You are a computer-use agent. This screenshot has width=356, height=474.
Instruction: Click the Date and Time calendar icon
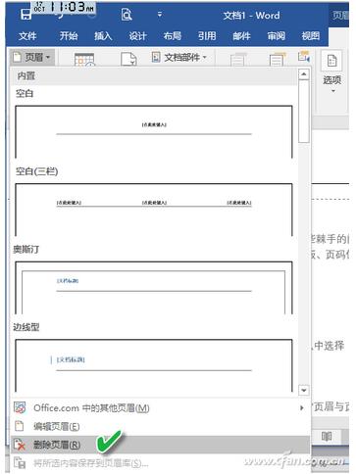point(84,59)
